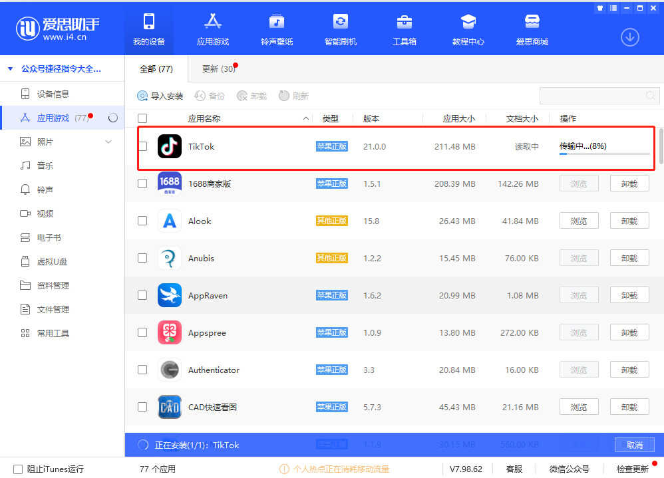664x478 pixels.
Task: Select 应用游戏 in the sidebar
Action: [63, 118]
